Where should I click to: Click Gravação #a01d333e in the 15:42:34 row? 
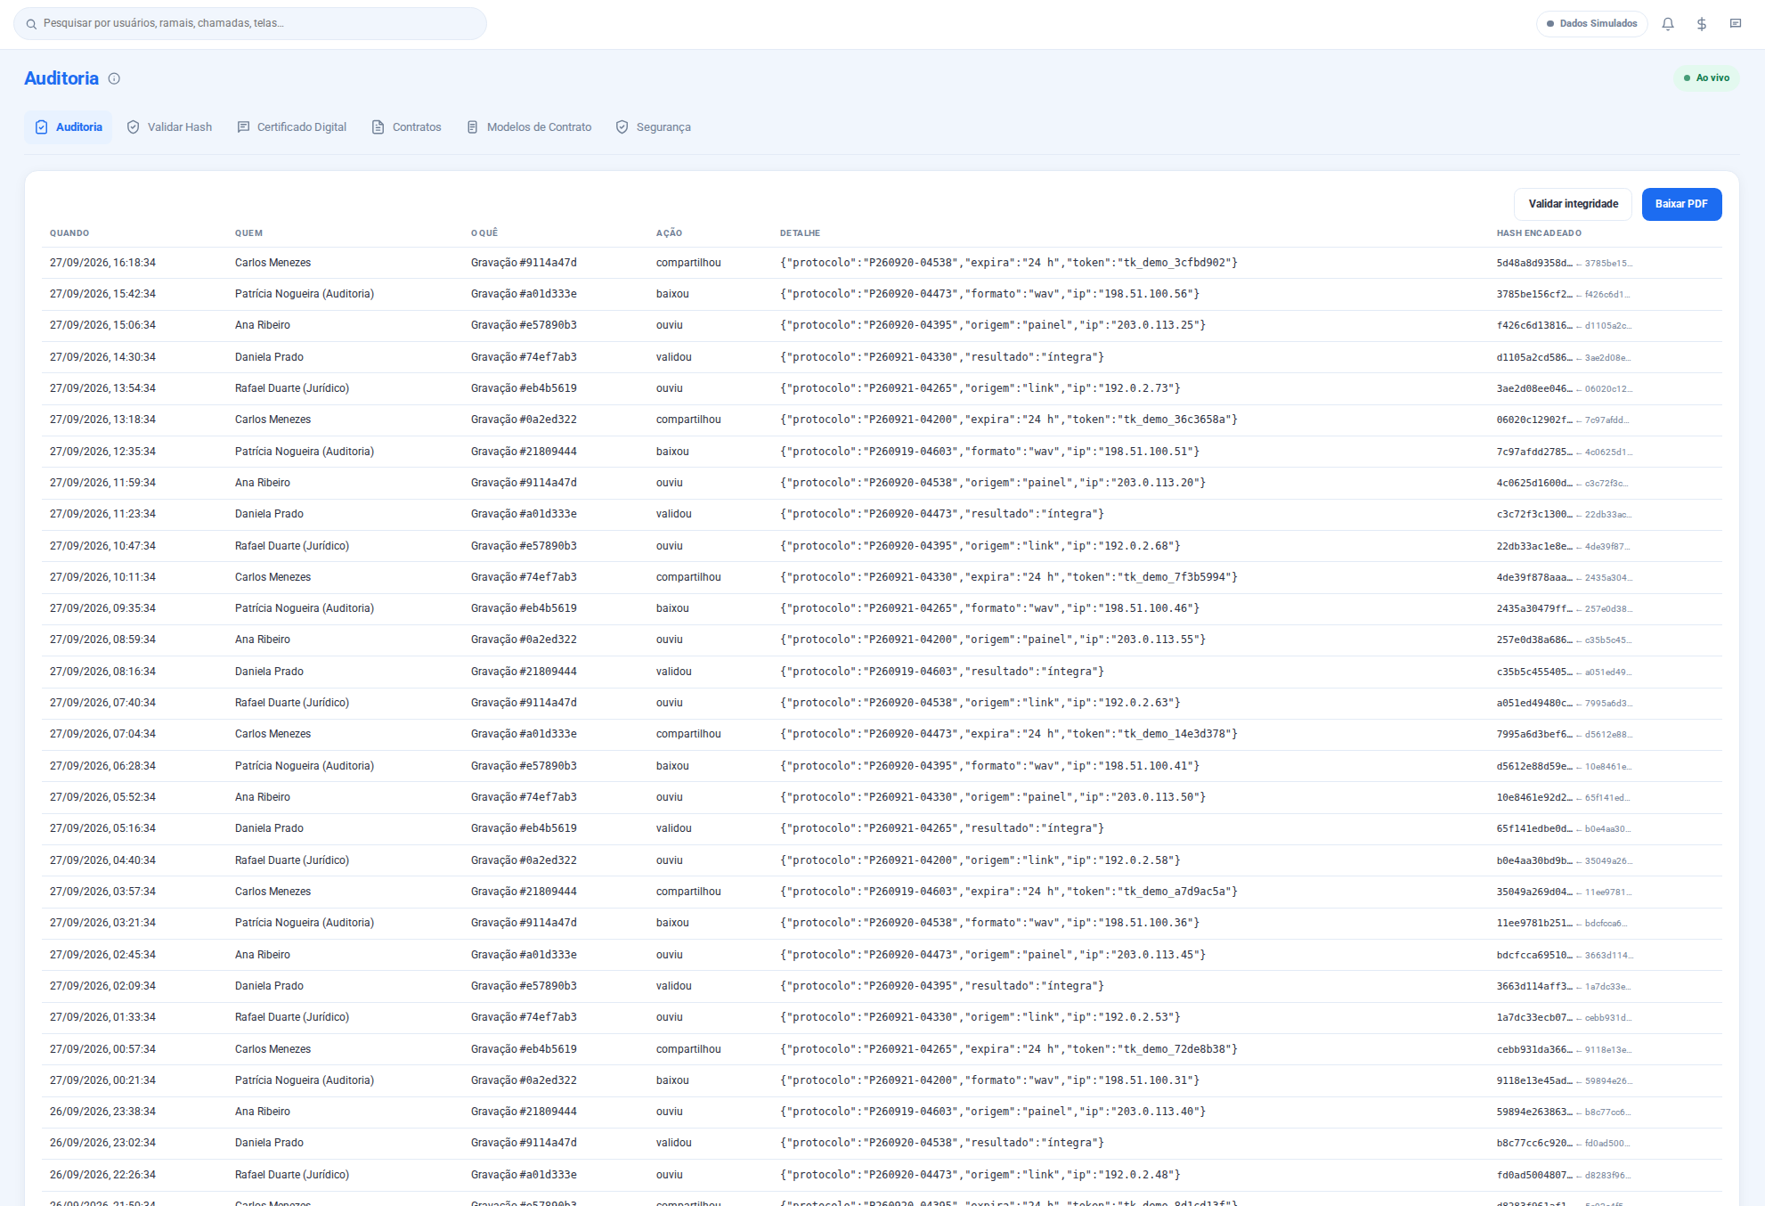tap(524, 294)
